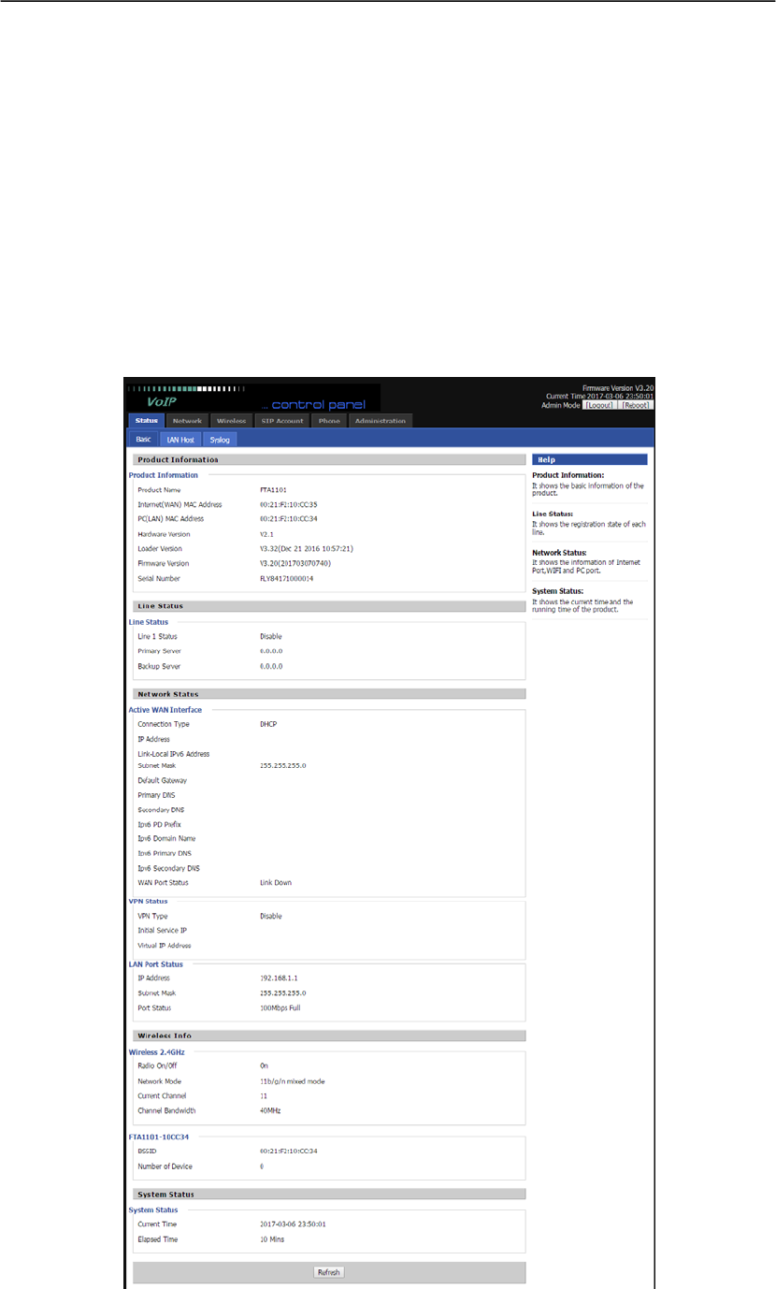Open the Status main tab
The image size is (776, 1289).
[145, 421]
